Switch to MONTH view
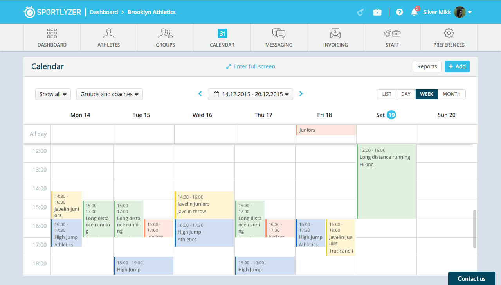The height and width of the screenshot is (285, 501). coord(452,94)
